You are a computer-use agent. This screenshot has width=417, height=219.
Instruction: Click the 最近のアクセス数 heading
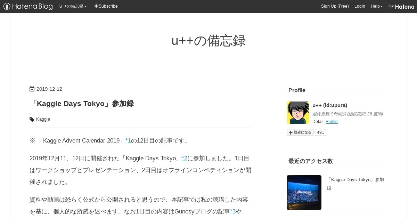(x=311, y=161)
